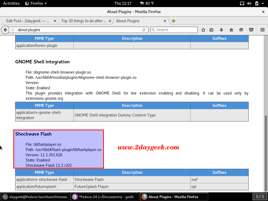
Task: Click the back arrow button
Action: pyautogui.click(x=5, y=30)
